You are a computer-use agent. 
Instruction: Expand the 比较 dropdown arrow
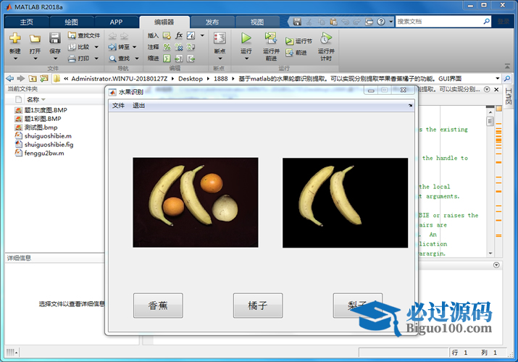(x=96, y=47)
